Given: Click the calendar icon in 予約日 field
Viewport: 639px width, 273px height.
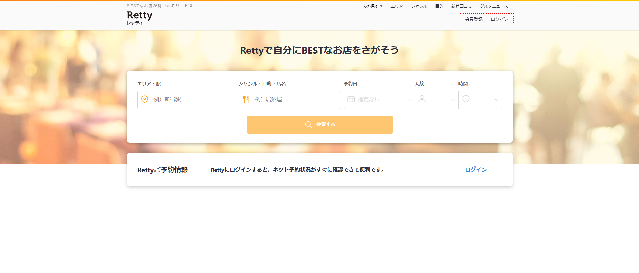Looking at the screenshot, I should click(x=351, y=99).
